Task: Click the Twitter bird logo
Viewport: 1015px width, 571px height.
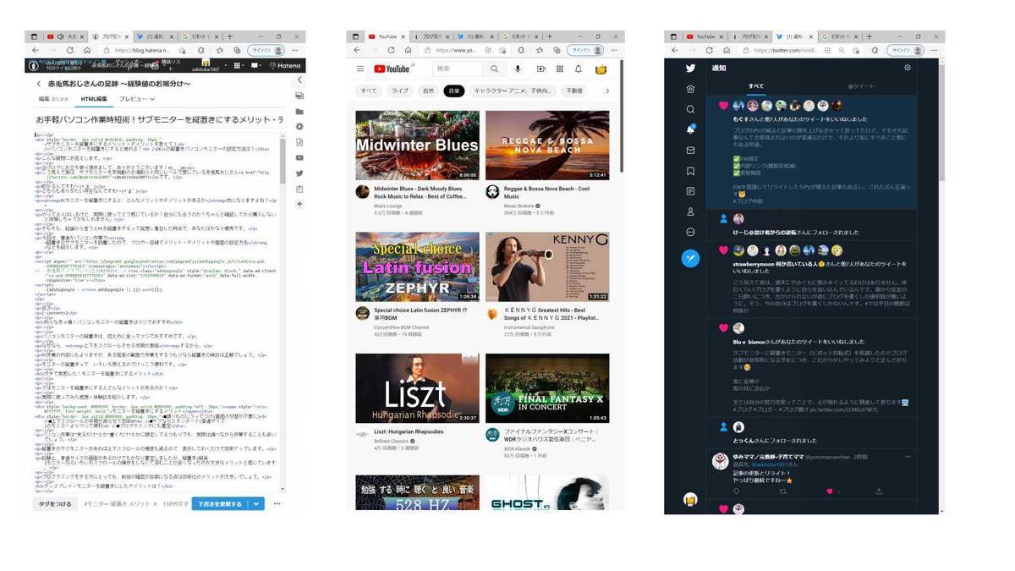Action: click(690, 69)
